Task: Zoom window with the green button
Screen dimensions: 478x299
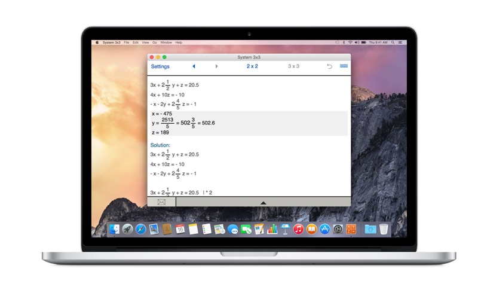Action: 164,57
